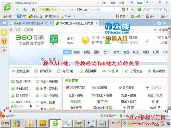This screenshot has height=128, width=171.
Task: Click the vertical scrollbar down arrow
Action: [x=169, y=108]
